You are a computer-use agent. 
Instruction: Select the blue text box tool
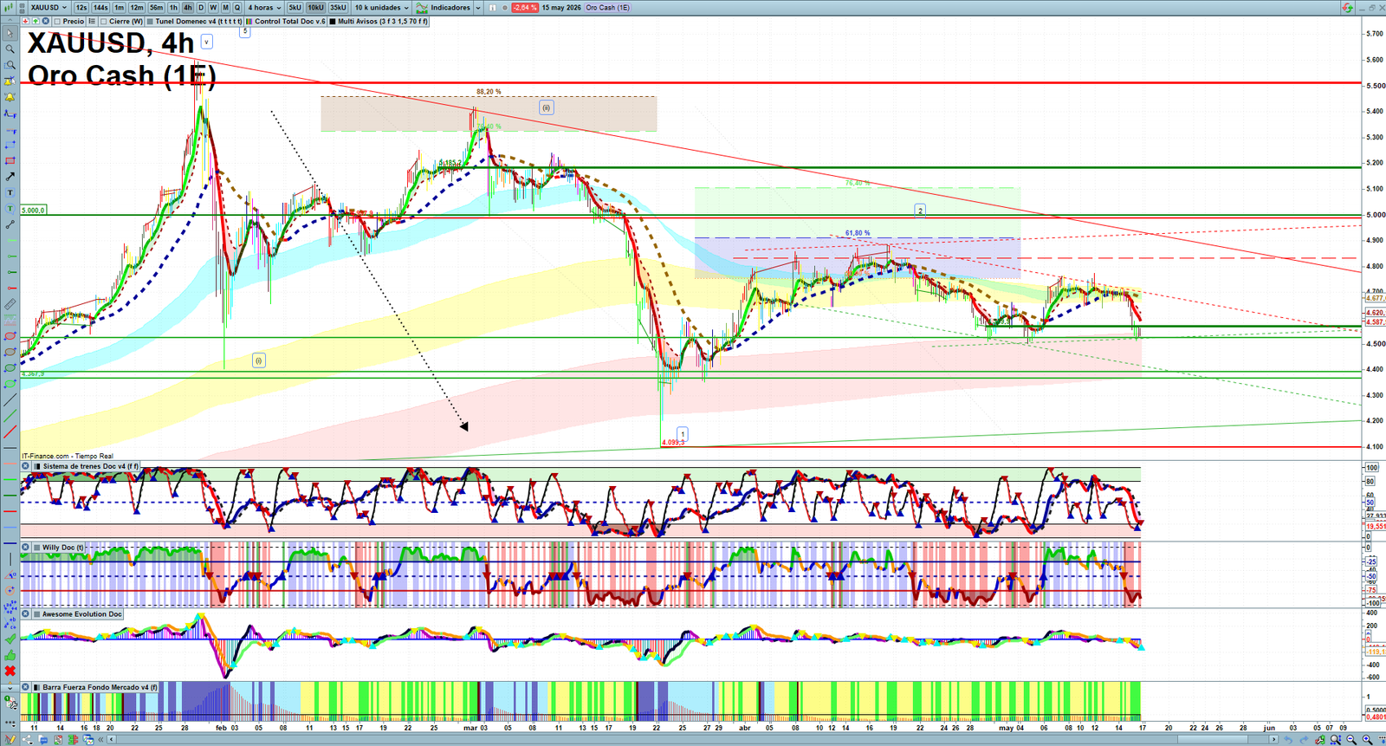click(x=10, y=192)
